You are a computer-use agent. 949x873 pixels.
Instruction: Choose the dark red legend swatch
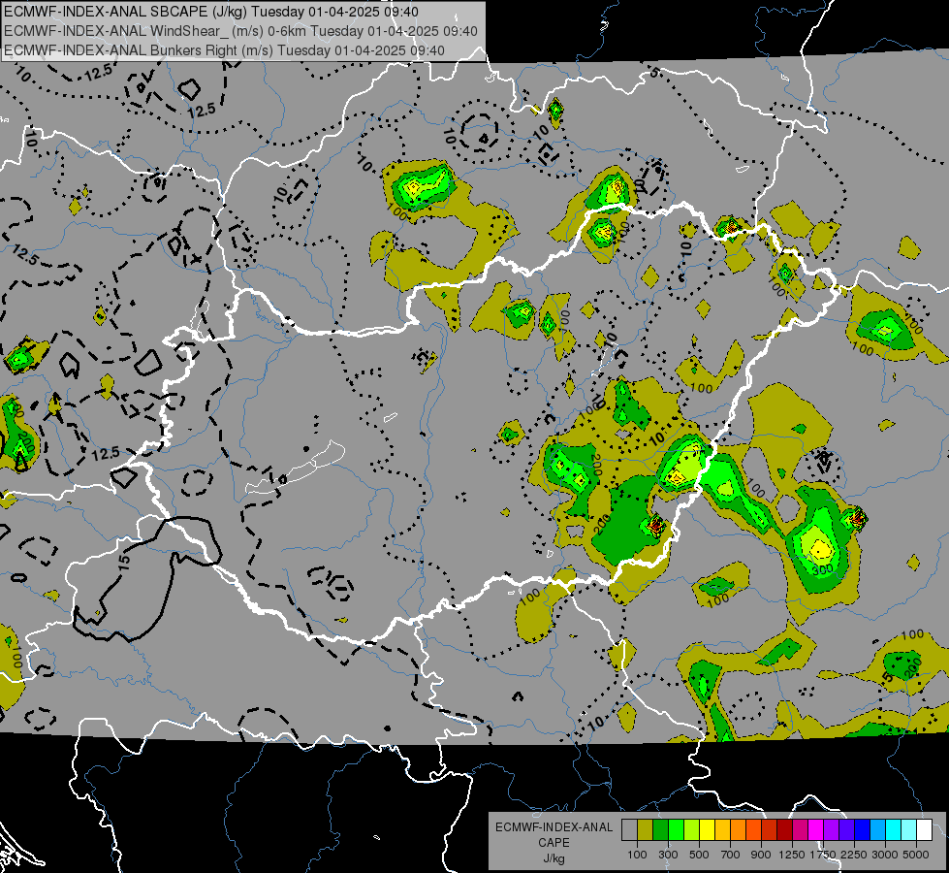785,830
